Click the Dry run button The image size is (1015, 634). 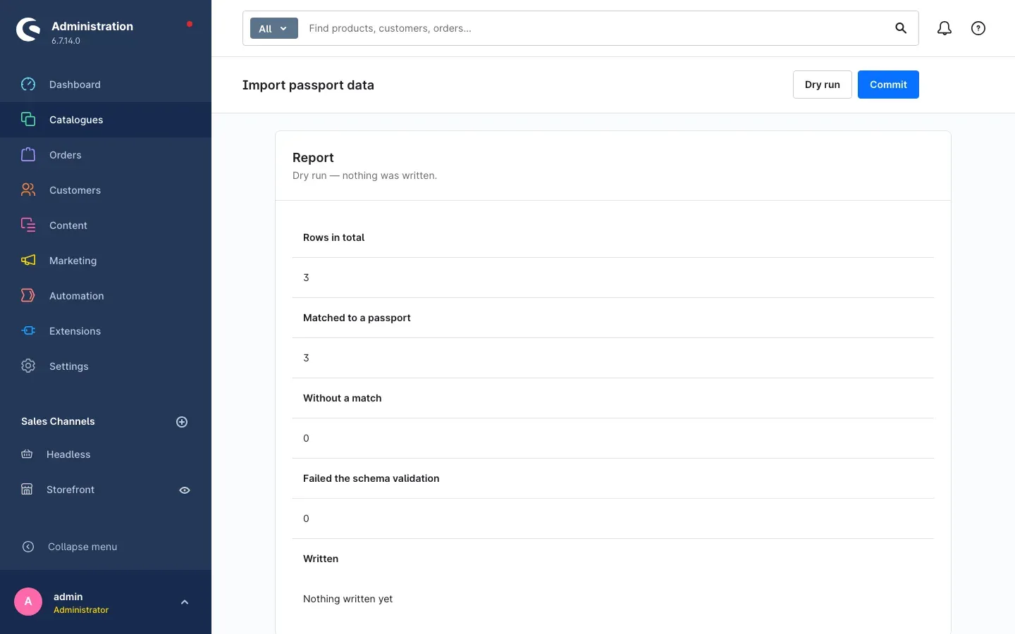[x=823, y=85]
